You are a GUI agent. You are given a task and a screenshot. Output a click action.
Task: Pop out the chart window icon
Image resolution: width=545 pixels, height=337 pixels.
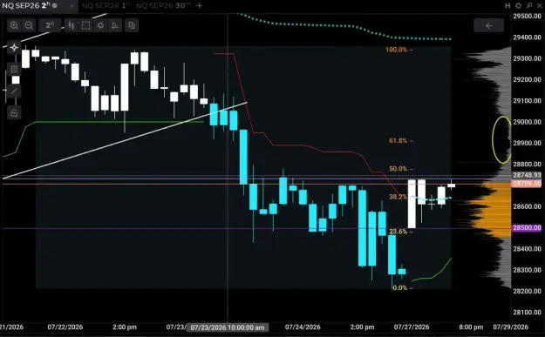529,5
